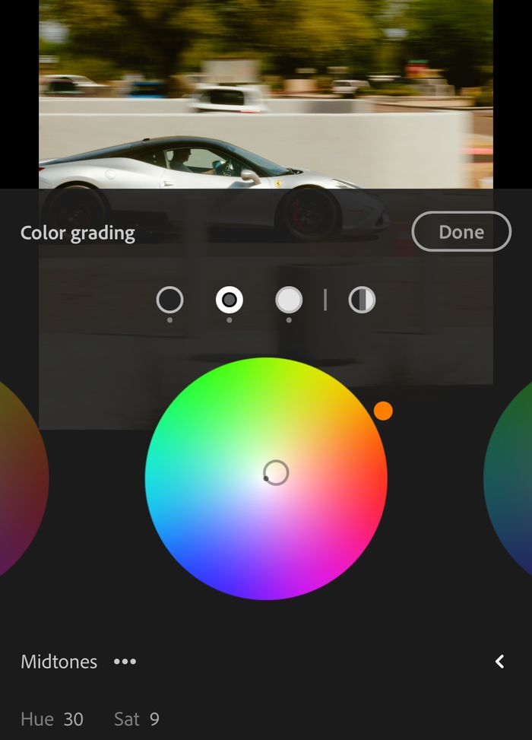Collapse panel with the left chevron
This screenshot has height=740, width=532.
coord(499,662)
